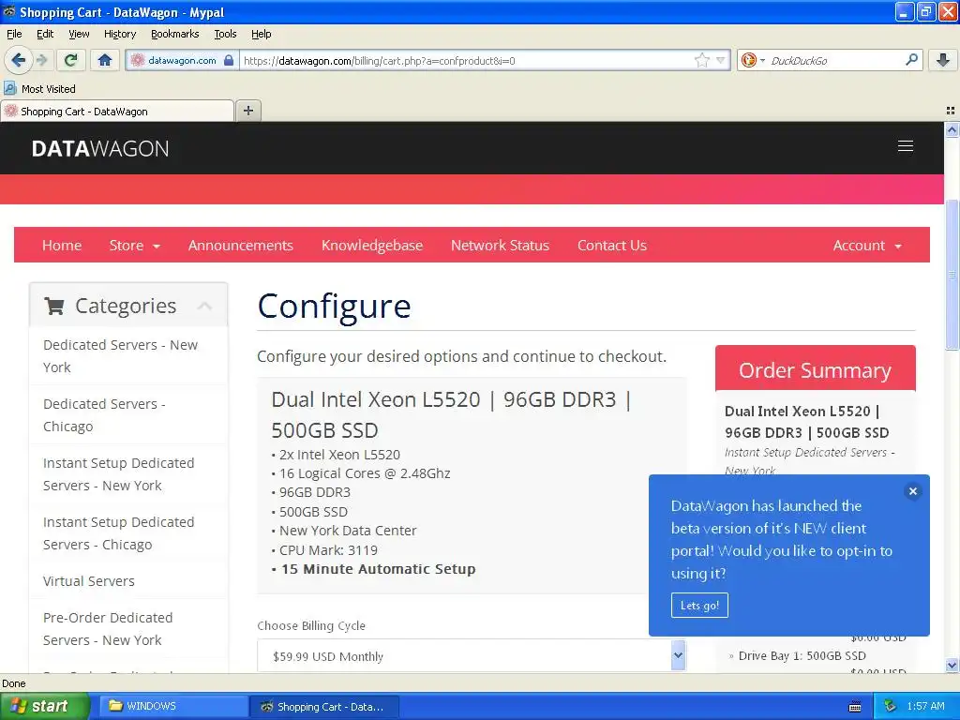Screen dimensions: 960x720
Task: Click the taskbar clock 1:57 AM
Action: 925,706
